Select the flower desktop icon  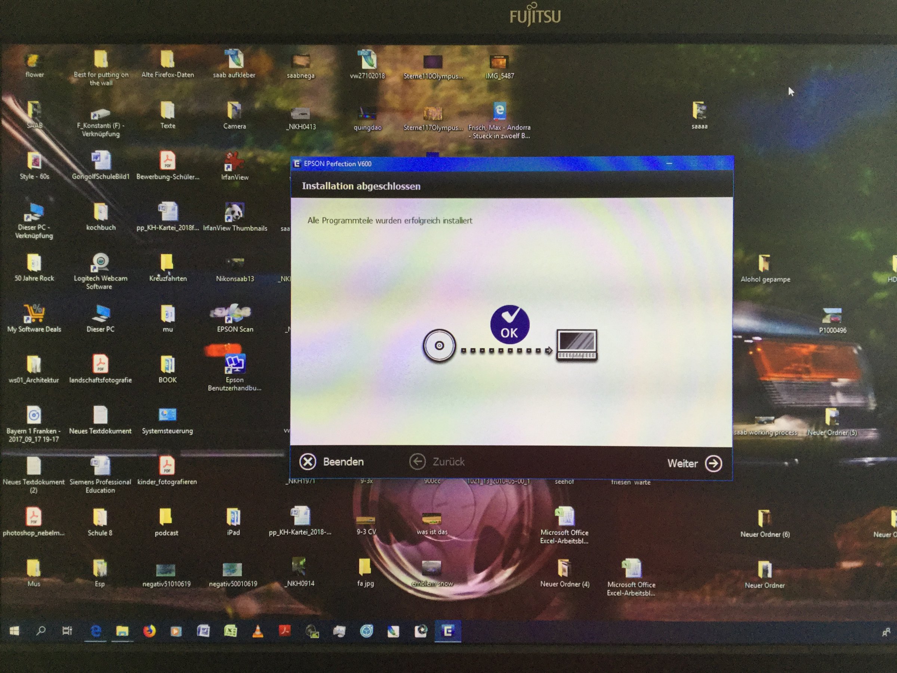(x=34, y=65)
